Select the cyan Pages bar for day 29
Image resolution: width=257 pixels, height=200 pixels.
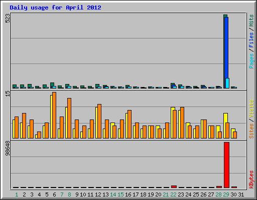(x=227, y=83)
